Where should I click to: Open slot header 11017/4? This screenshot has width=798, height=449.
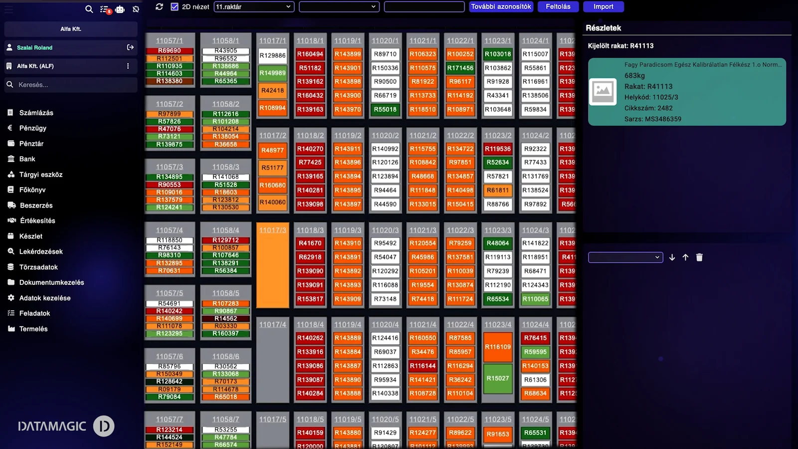(x=273, y=324)
